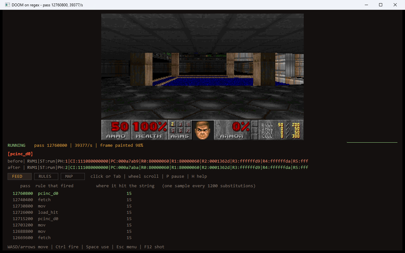Click the 'Esc menu' hint

coord(127,247)
